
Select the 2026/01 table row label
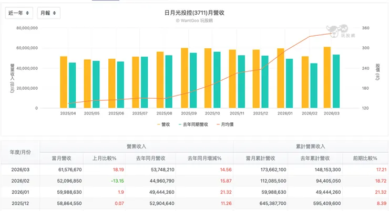(21, 192)
